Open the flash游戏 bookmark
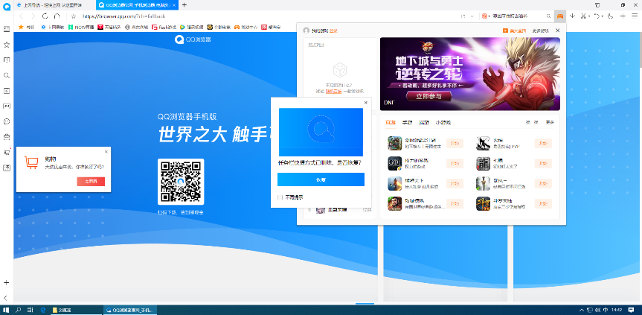The image size is (642, 315). pyautogui.click(x=164, y=27)
